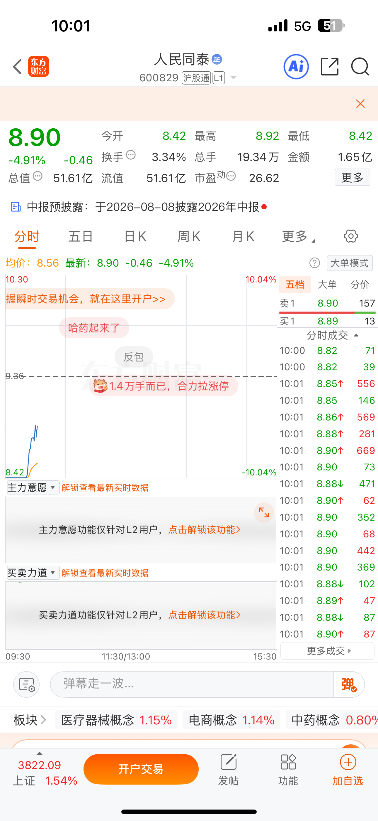
Task: Tap 点击解锁该功能 for 买卖力道
Action: point(204,615)
